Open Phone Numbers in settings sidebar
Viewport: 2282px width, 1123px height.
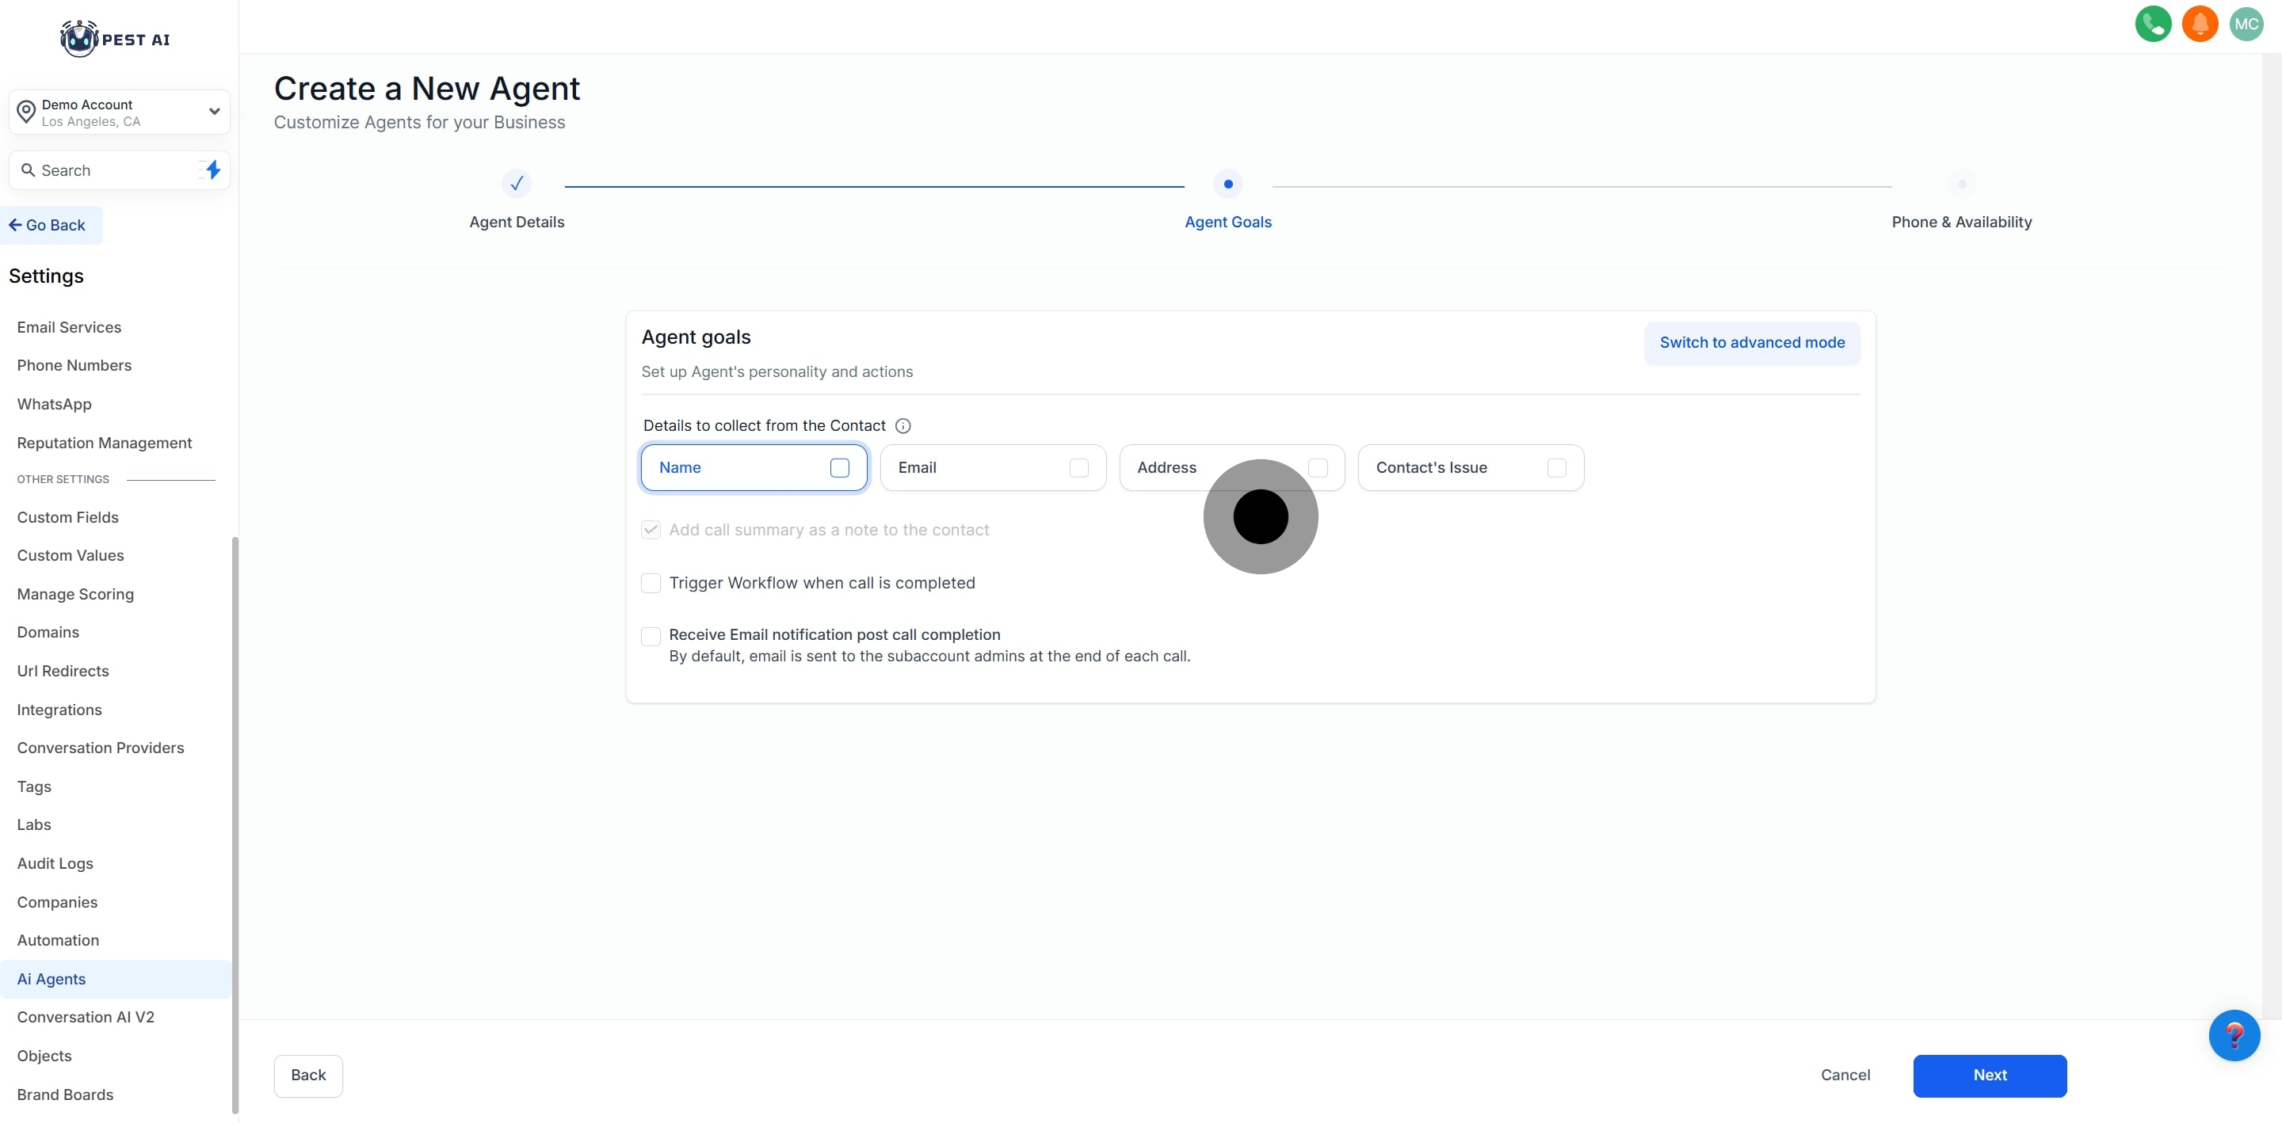point(74,365)
